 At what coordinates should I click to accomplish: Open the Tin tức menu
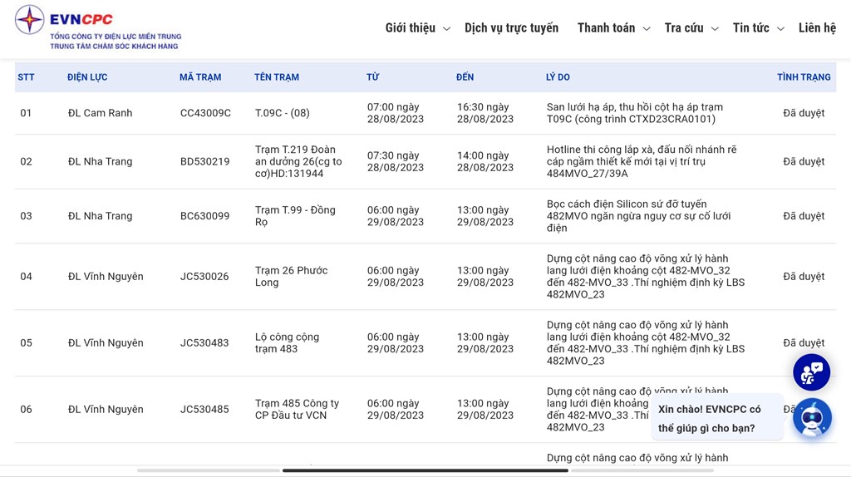coord(750,28)
